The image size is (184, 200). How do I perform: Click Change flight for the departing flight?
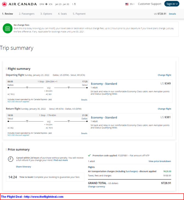[165, 75]
